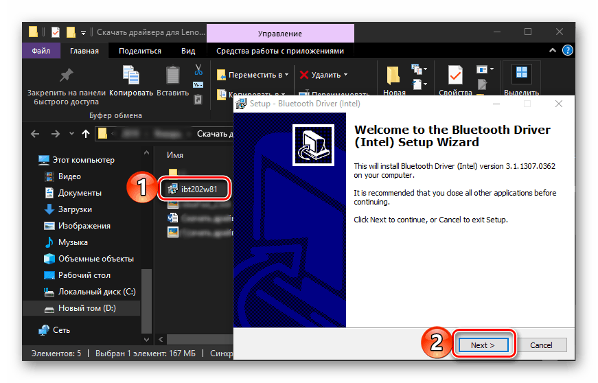Click the Word document file icon in list
Viewport: 598px width, 383px height.
(173, 218)
